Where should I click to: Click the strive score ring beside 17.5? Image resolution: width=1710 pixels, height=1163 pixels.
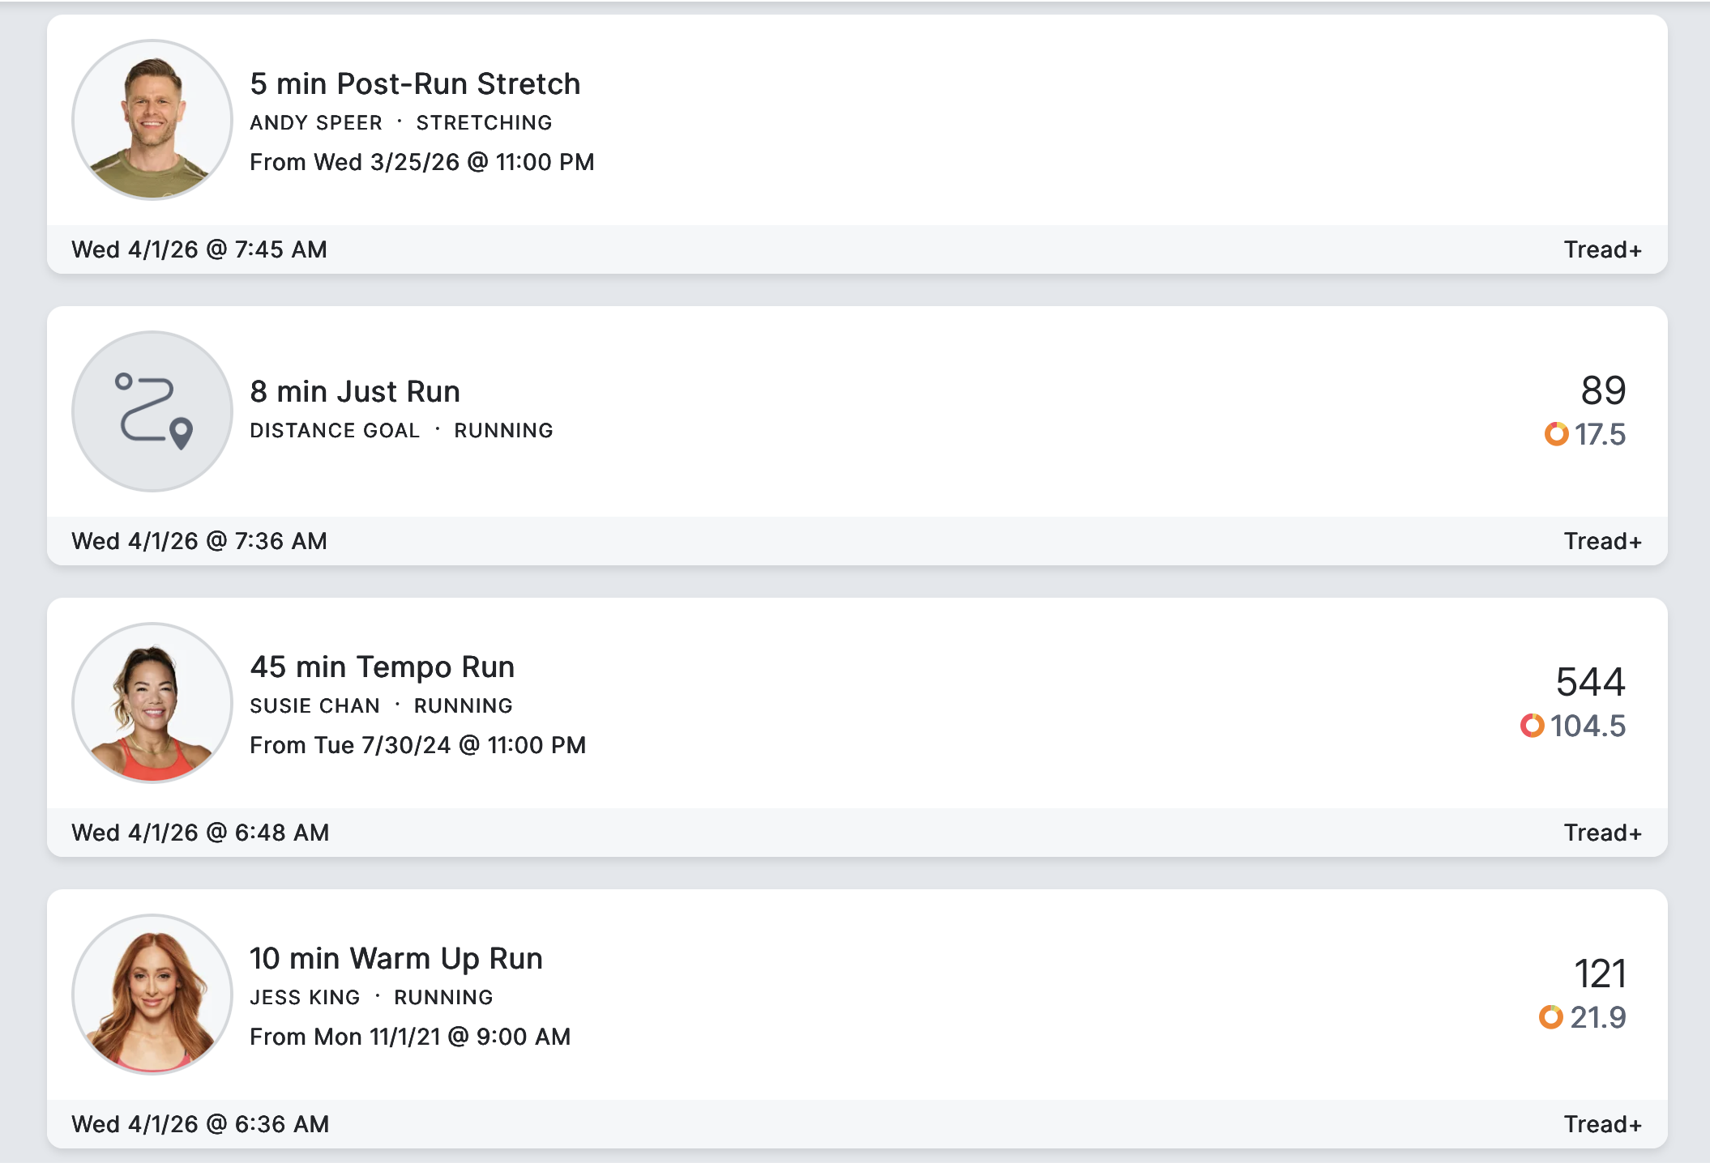(1556, 434)
